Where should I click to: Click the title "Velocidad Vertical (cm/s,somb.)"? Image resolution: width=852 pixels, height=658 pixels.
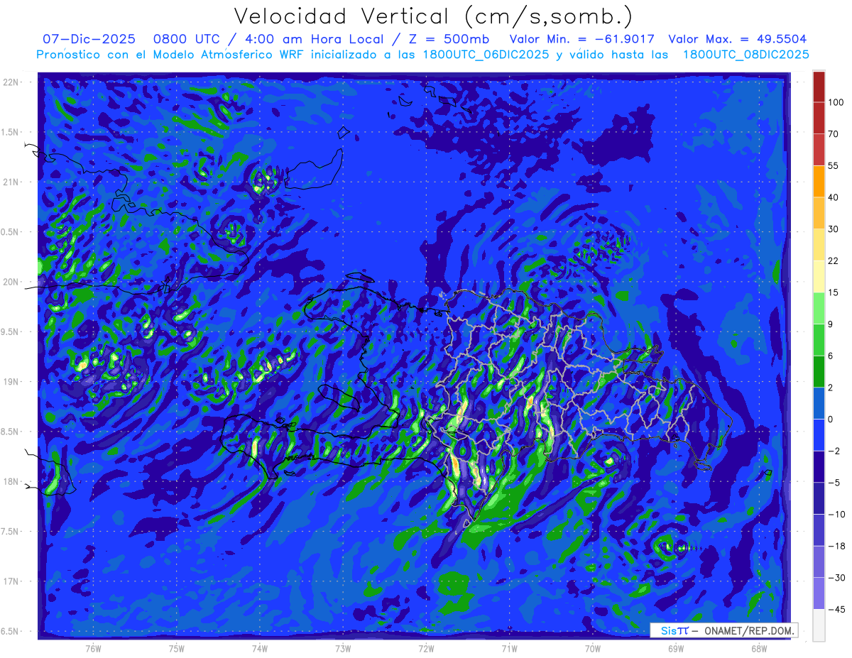(433, 16)
